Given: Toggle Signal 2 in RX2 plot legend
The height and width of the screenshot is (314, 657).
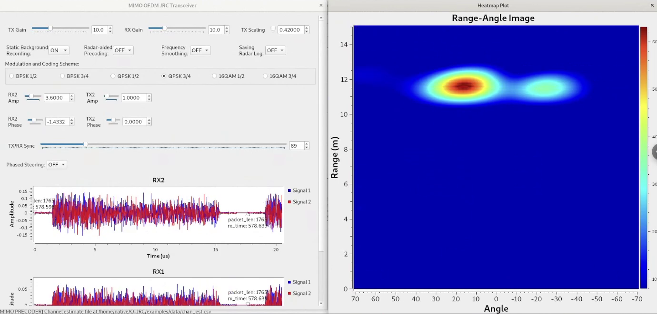Looking at the screenshot, I should (299, 202).
